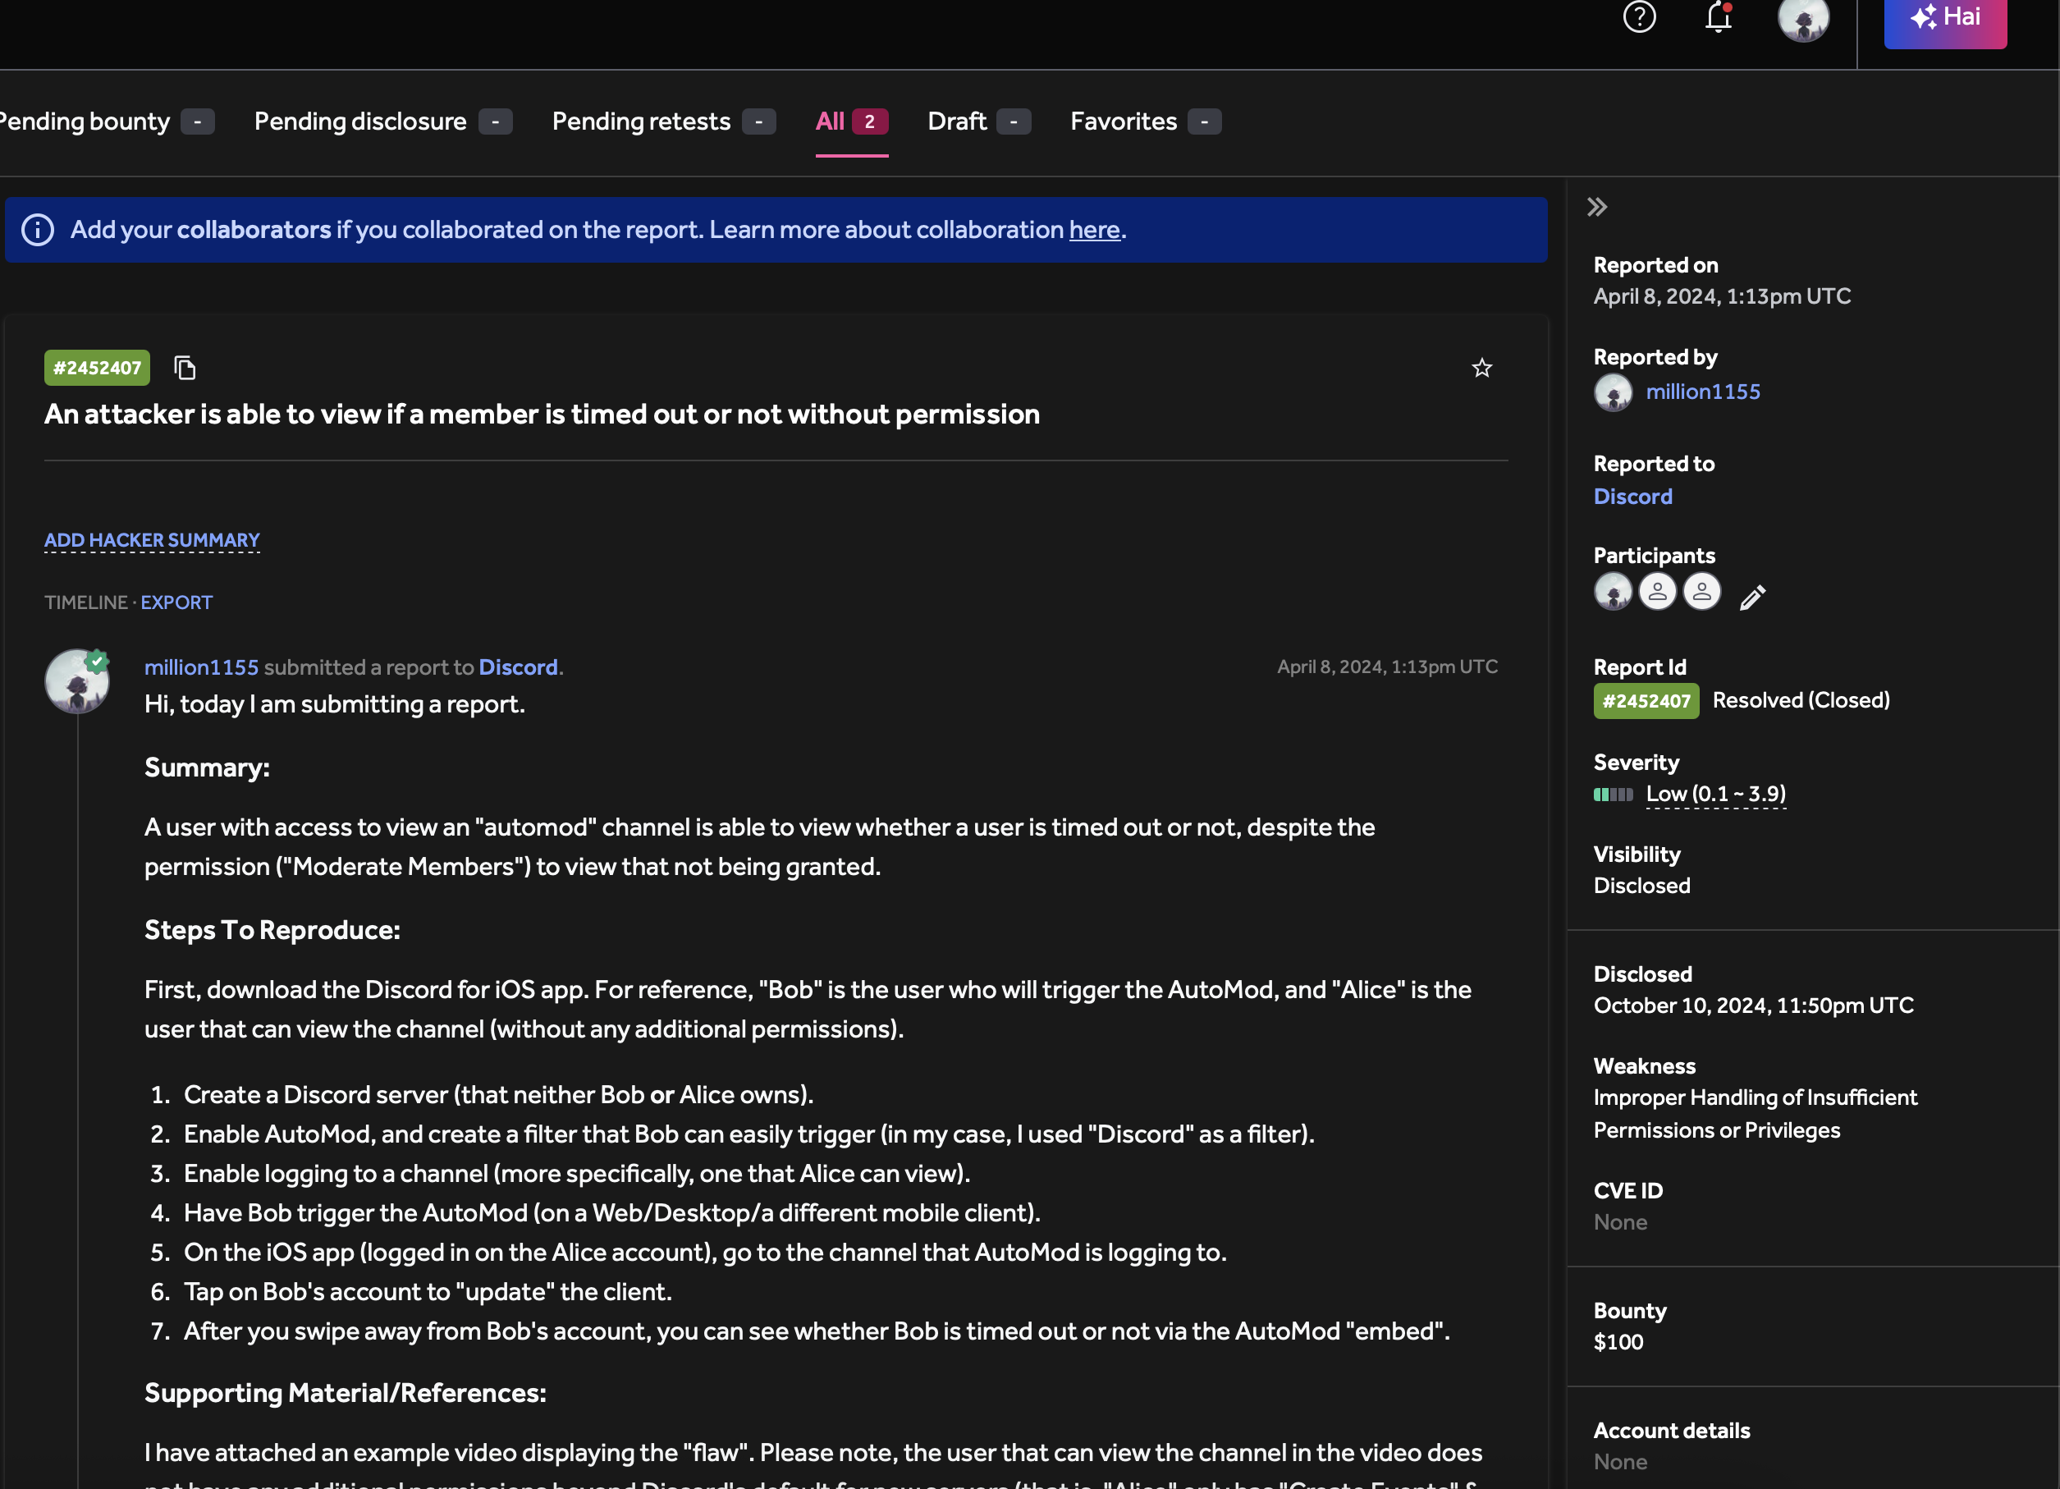Switch to Draft tab

click(x=978, y=121)
